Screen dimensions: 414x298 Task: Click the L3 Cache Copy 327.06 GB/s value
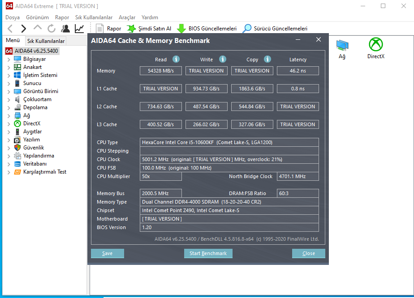click(x=252, y=124)
